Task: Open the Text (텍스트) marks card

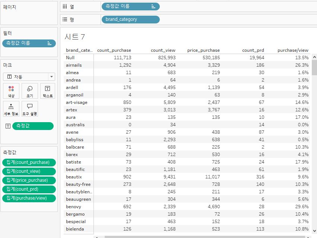Action: pyautogui.click(x=48, y=91)
